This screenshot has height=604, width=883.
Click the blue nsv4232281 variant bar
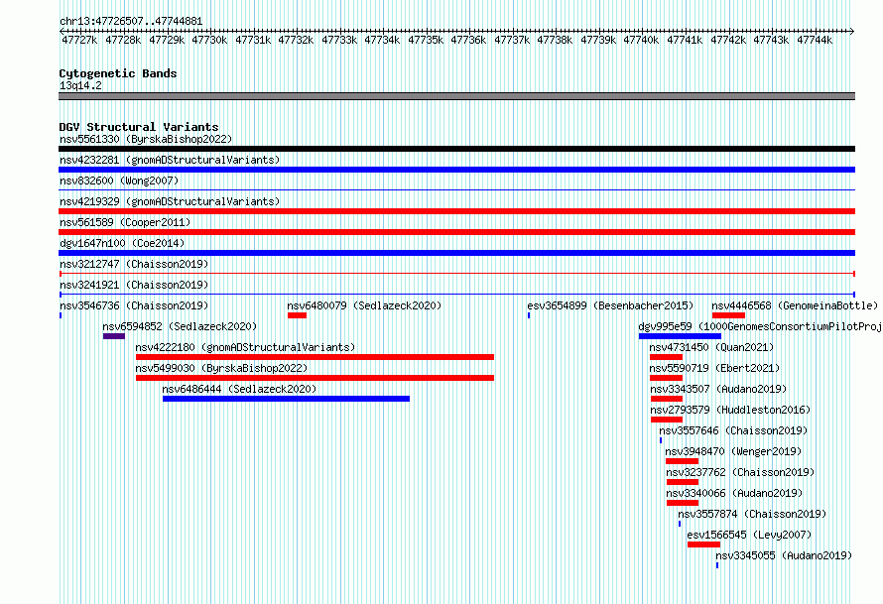(x=456, y=170)
